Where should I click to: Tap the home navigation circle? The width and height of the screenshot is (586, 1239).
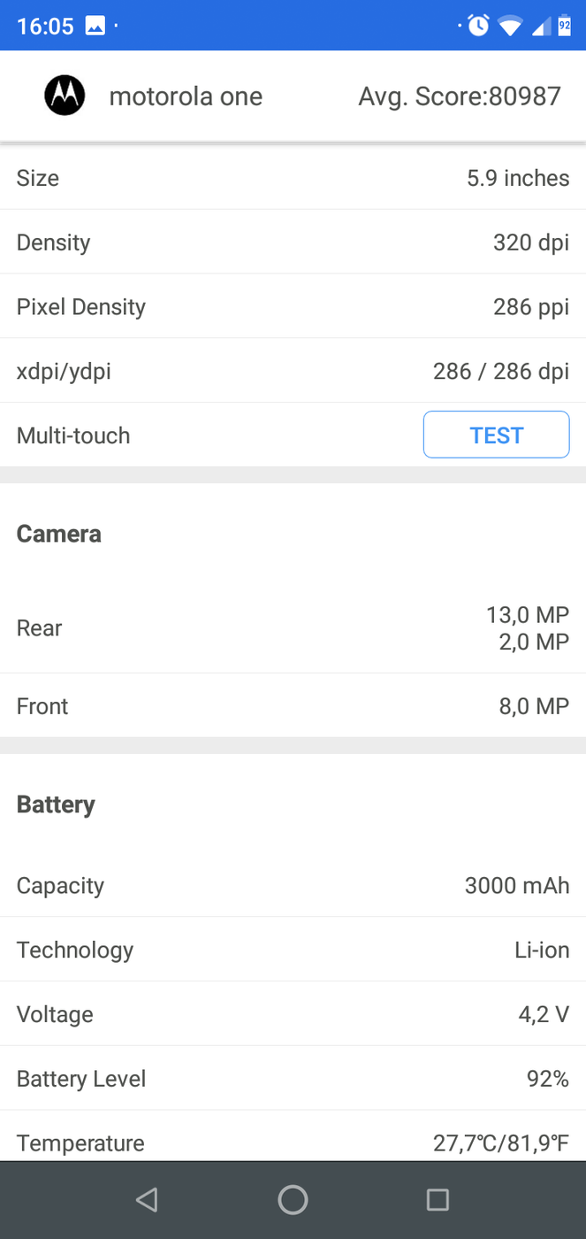pos(293,1199)
